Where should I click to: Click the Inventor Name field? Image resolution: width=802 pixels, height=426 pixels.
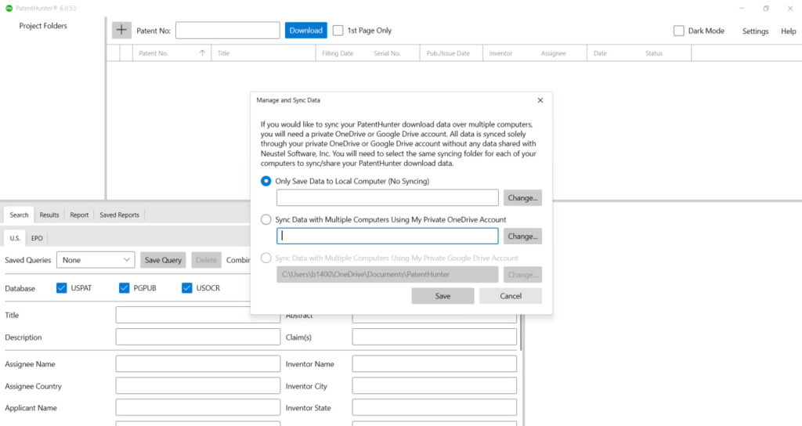[434, 363]
